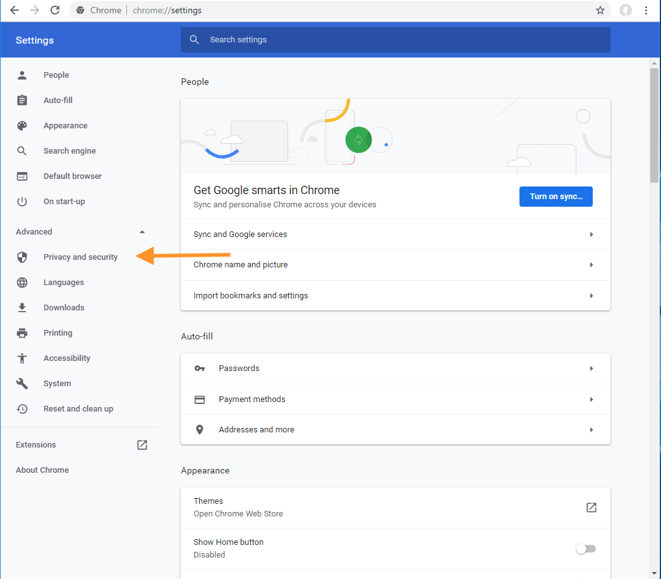Click the browser forward arrow
This screenshot has width=661, height=579.
35,10
